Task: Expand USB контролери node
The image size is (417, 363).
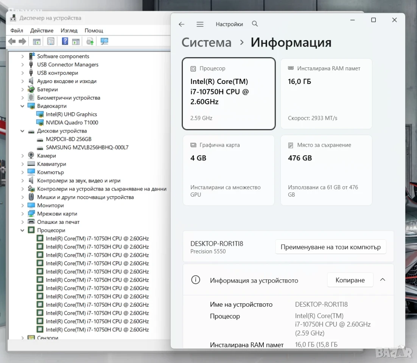Action: (23, 73)
